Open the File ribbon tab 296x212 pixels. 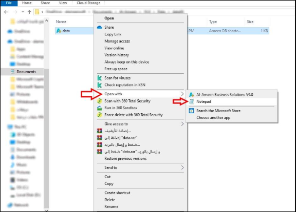[x=9, y=3]
